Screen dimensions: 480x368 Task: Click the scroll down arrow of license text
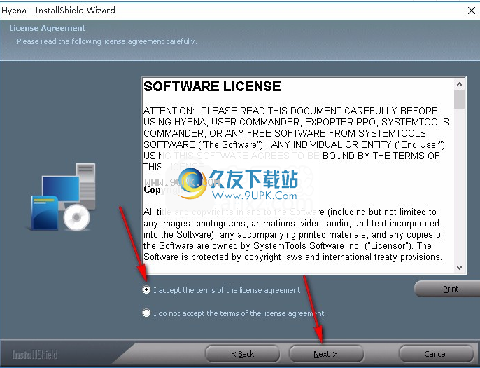click(x=459, y=268)
